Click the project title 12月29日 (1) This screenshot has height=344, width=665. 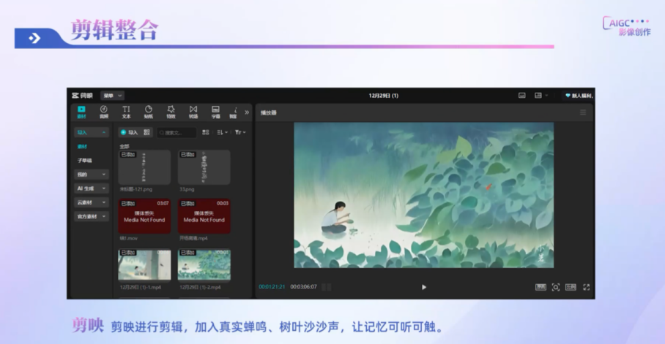(383, 96)
